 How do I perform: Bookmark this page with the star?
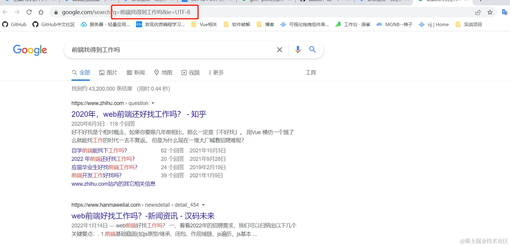click(490, 12)
